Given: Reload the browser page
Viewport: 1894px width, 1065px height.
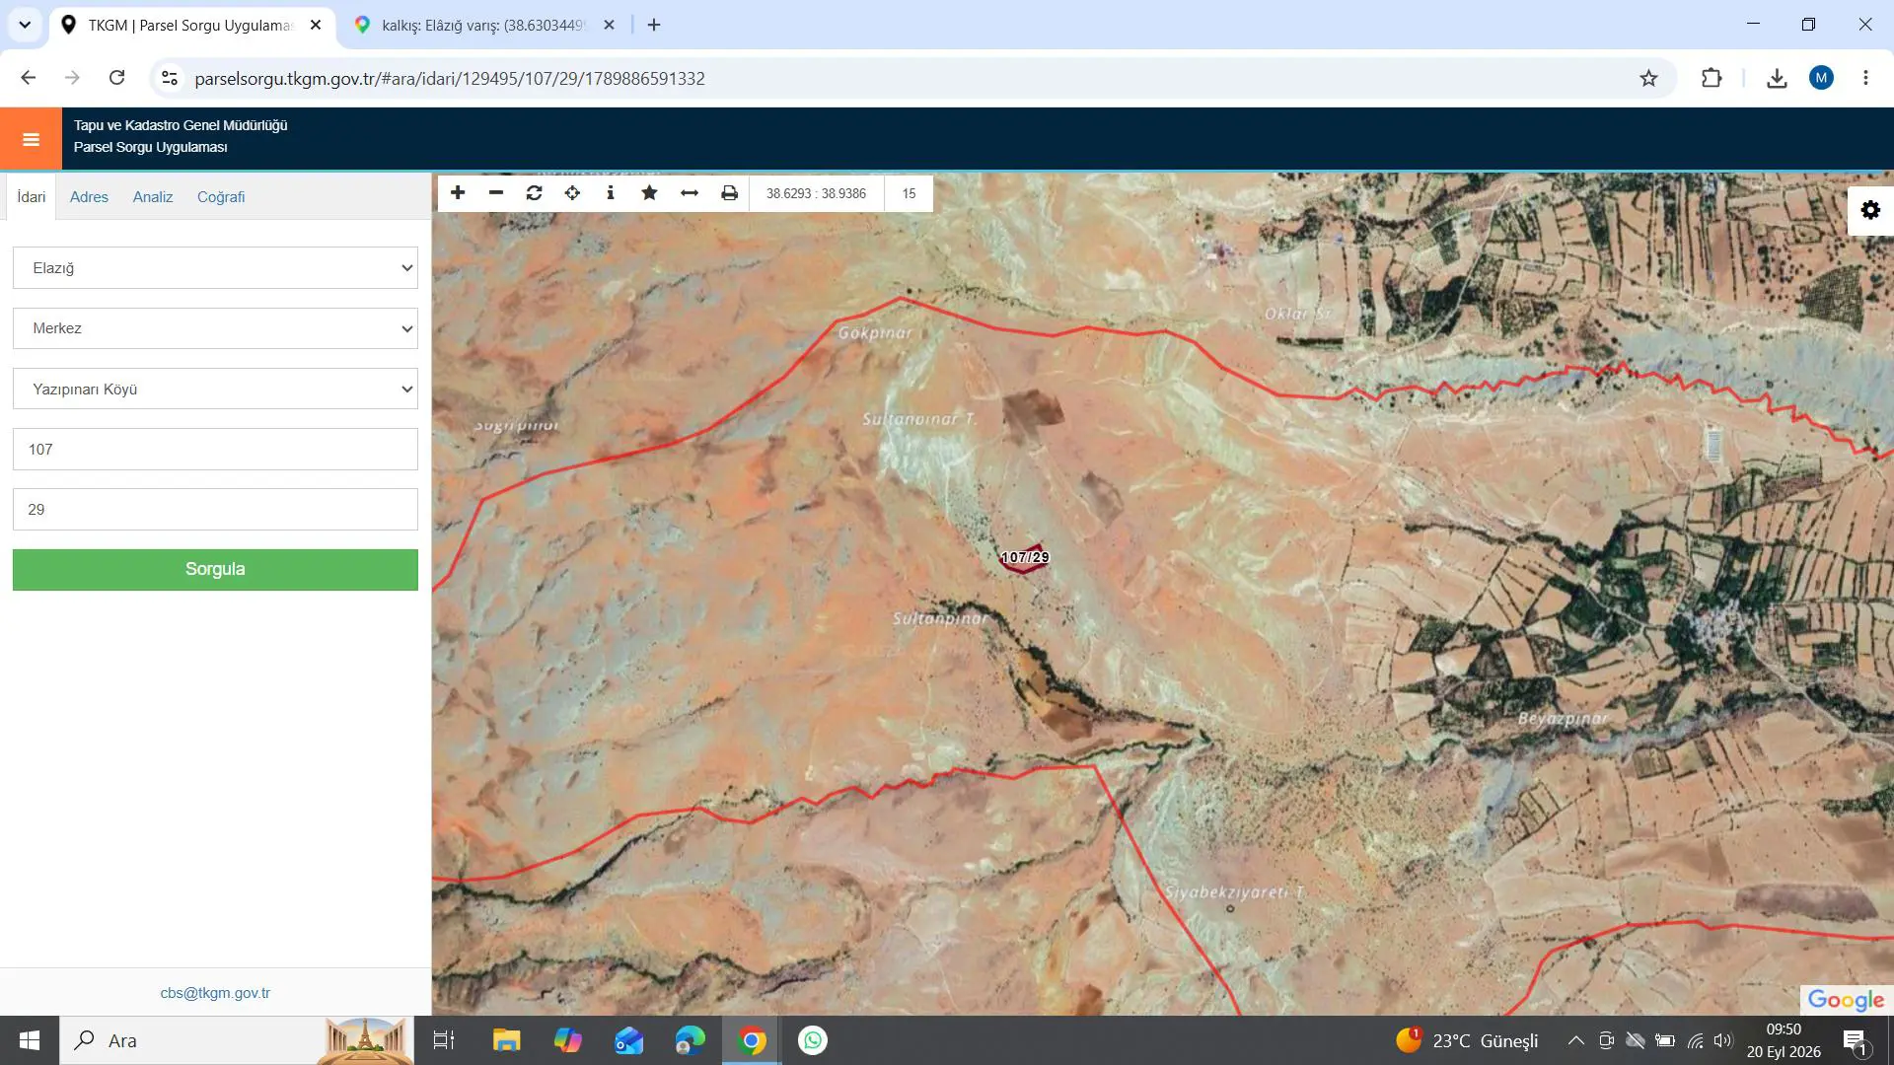Looking at the screenshot, I should pos(116,78).
